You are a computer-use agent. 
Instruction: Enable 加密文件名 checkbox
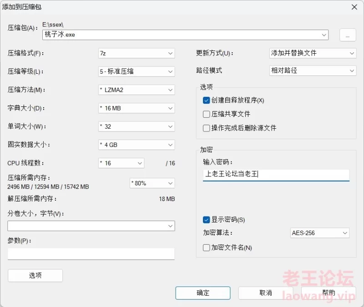coord(206,247)
